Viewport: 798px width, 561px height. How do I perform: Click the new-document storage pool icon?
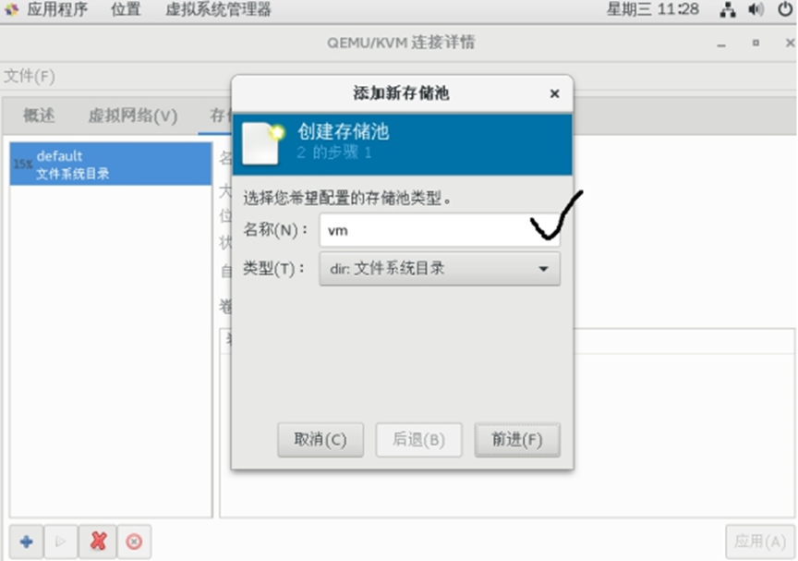[262, 143]
